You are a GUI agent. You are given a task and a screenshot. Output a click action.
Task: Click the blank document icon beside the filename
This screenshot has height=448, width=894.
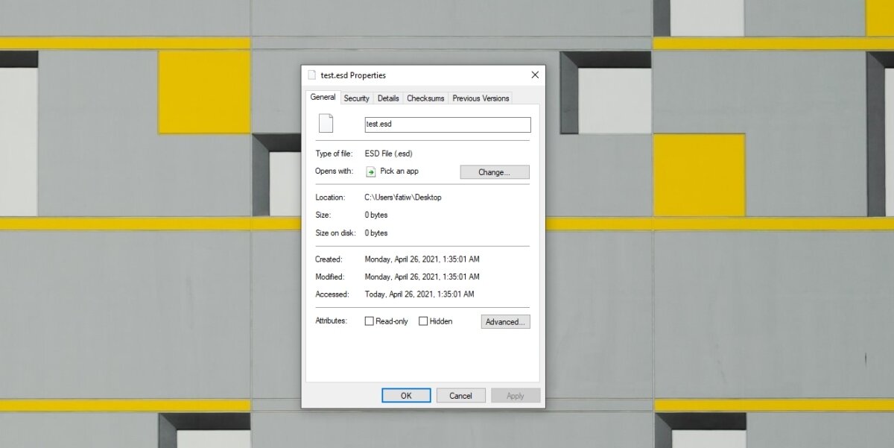[326, 124]
